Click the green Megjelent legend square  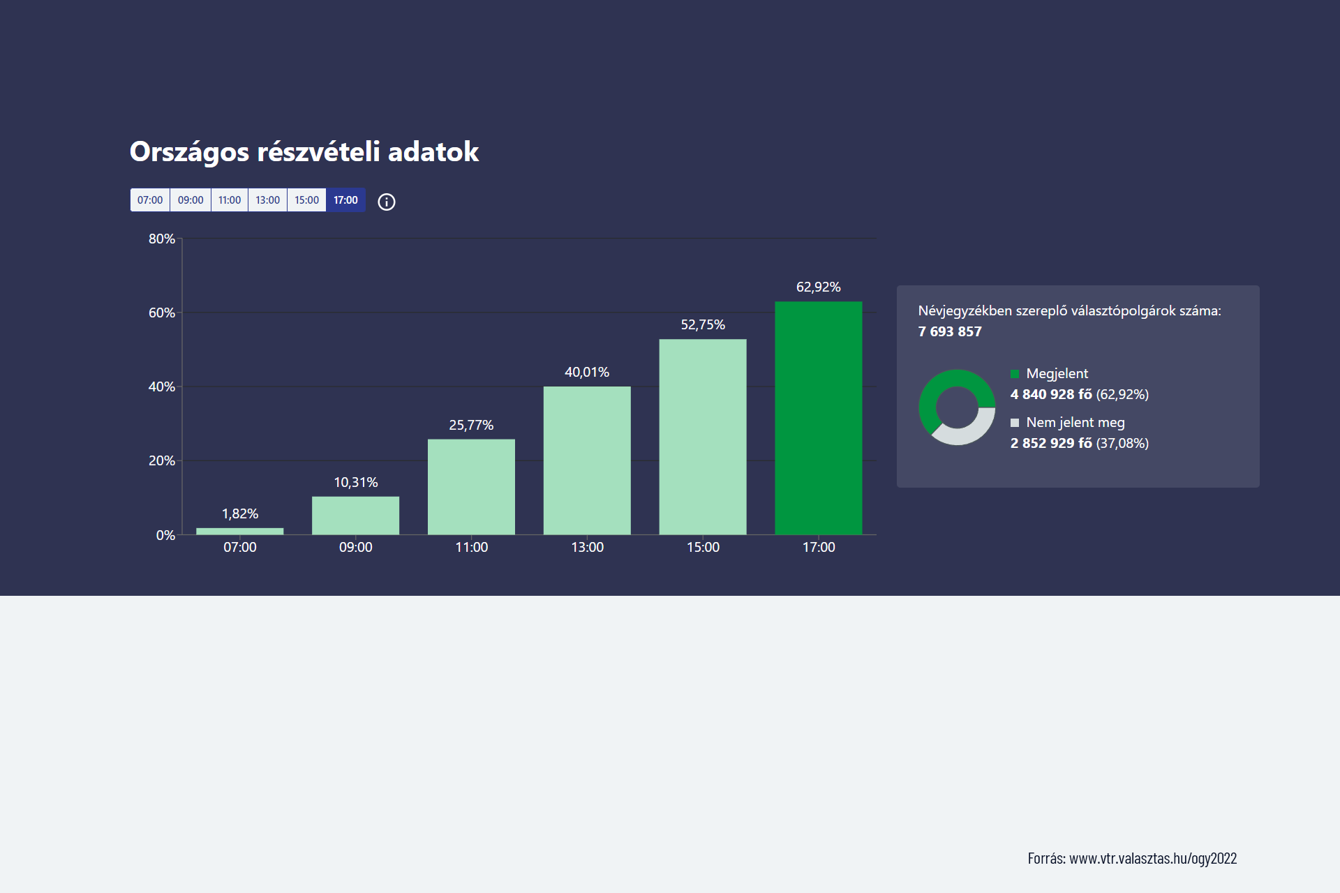pos(1015,374)
